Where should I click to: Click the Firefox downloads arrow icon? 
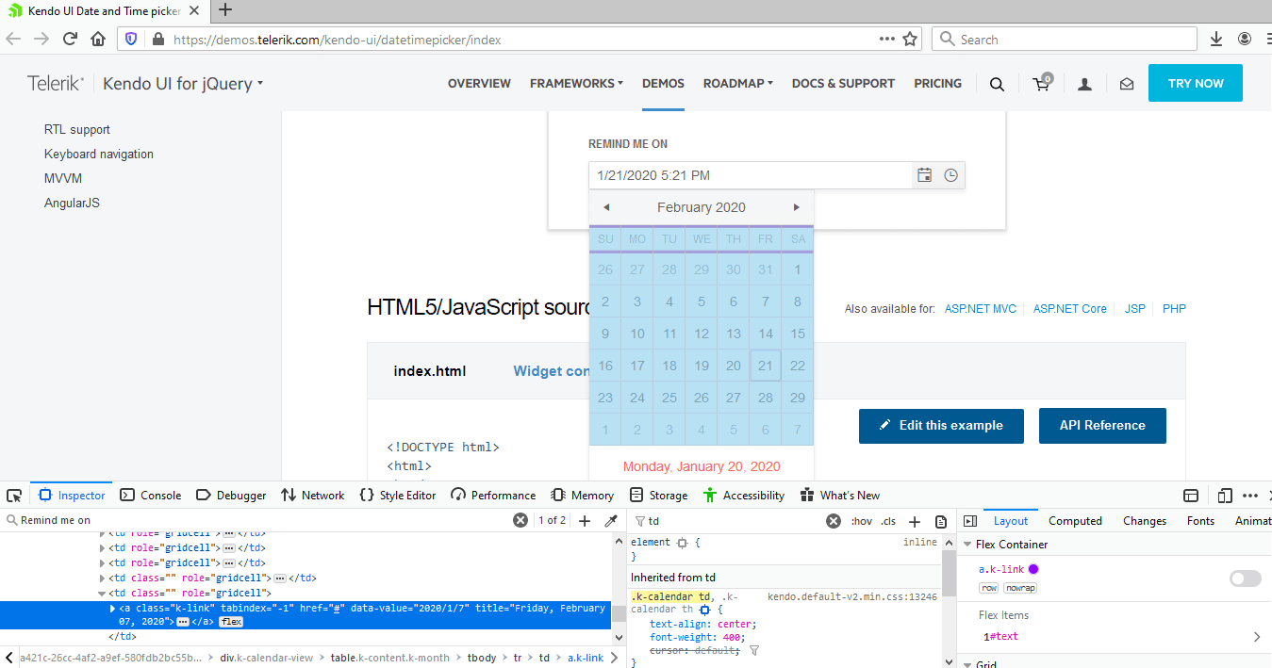[1216, 40]
